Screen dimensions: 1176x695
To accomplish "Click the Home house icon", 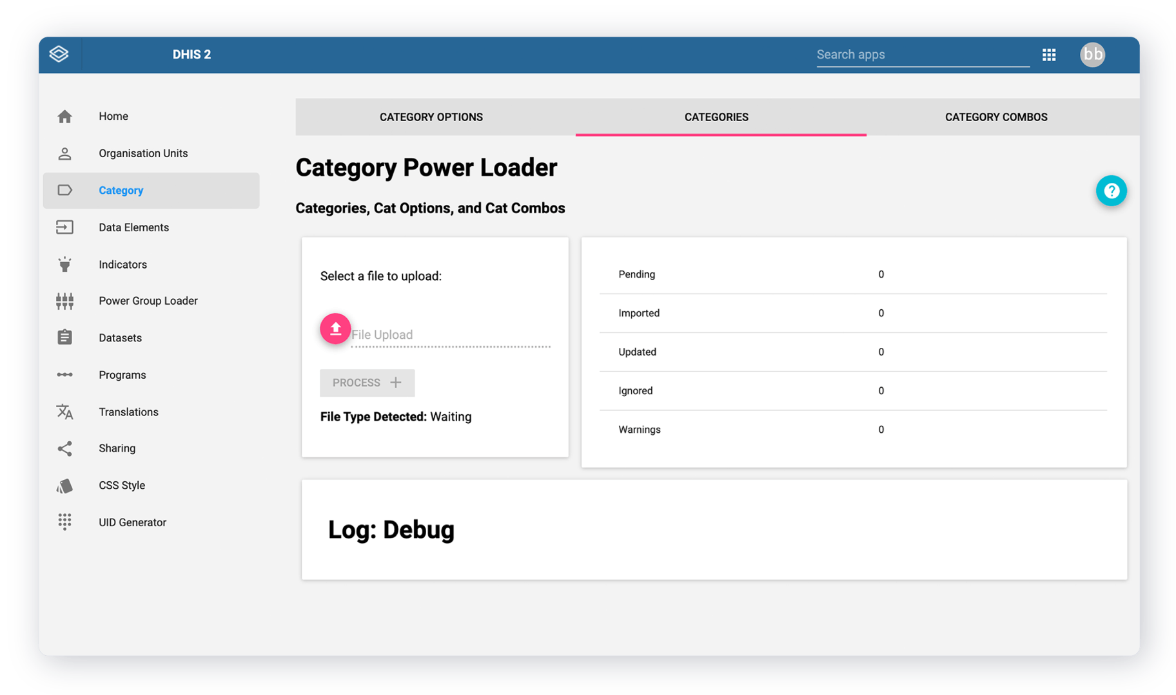I will 64,117.
